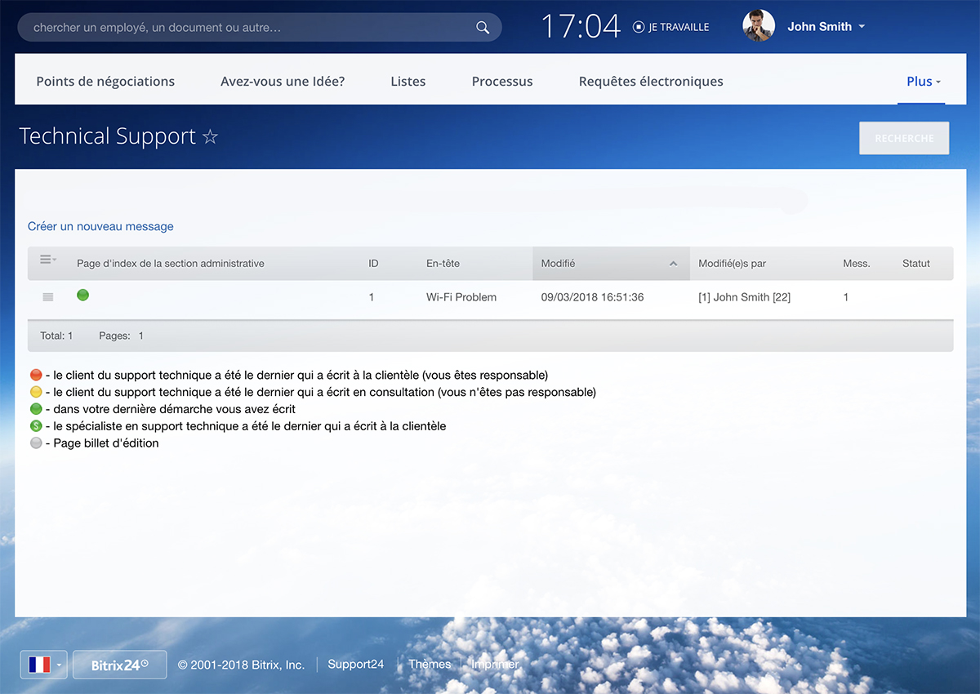Expand the Plus menu dropdown
Image resolution: width=980 pixels, height=694 pixels.
pos(923,82)
